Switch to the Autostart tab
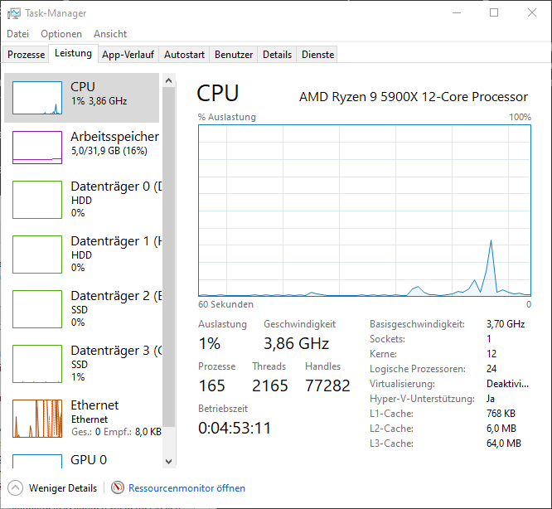 (x=184, y=55)
